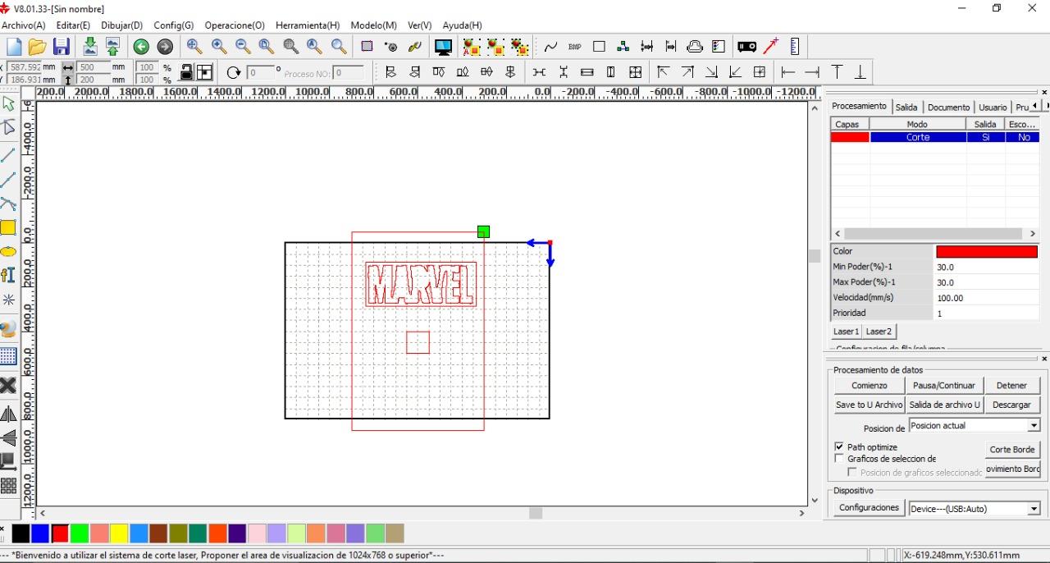Switch to the Salida tab
This screenshot has width=1050, height=563.
906,108
